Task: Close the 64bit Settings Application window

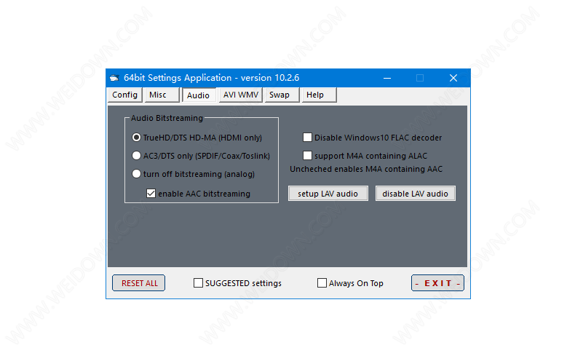Action: click(x=453, y=78)
